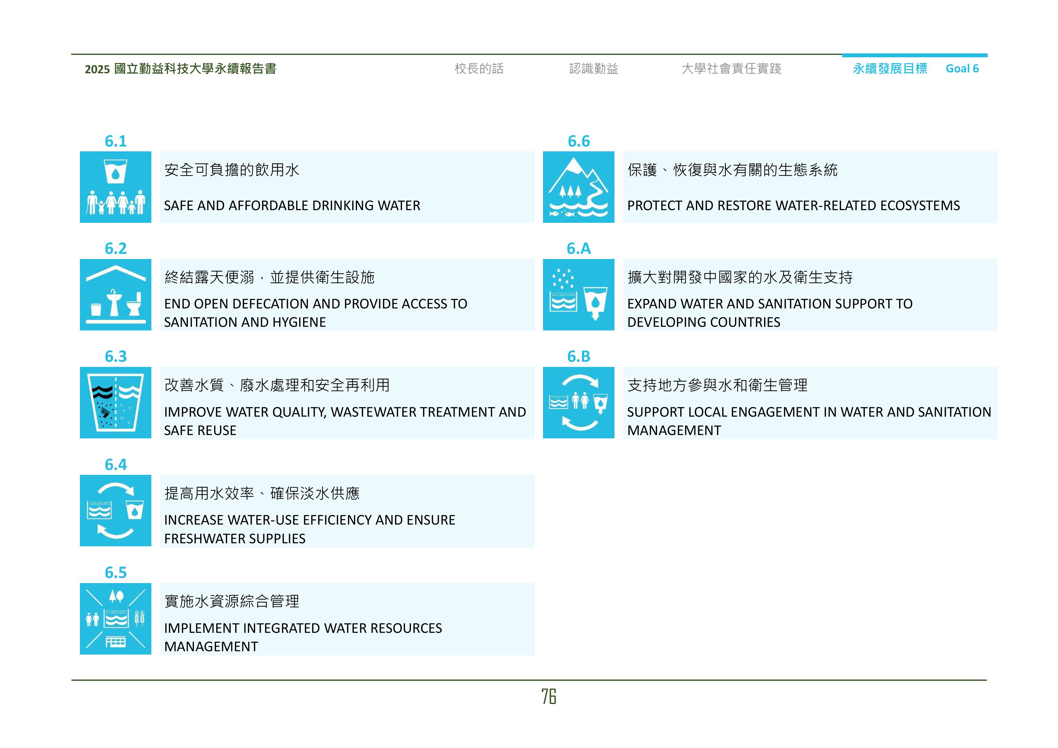This screenshot has width=1058, height=748.
Task: Open the 大學社會責任實踐 navigation tab
Action: (x=731, y=69)
